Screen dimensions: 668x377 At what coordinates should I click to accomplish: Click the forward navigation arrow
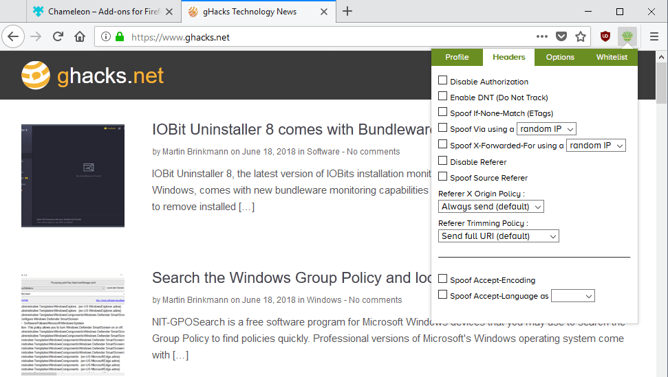[x=36, y=36]
